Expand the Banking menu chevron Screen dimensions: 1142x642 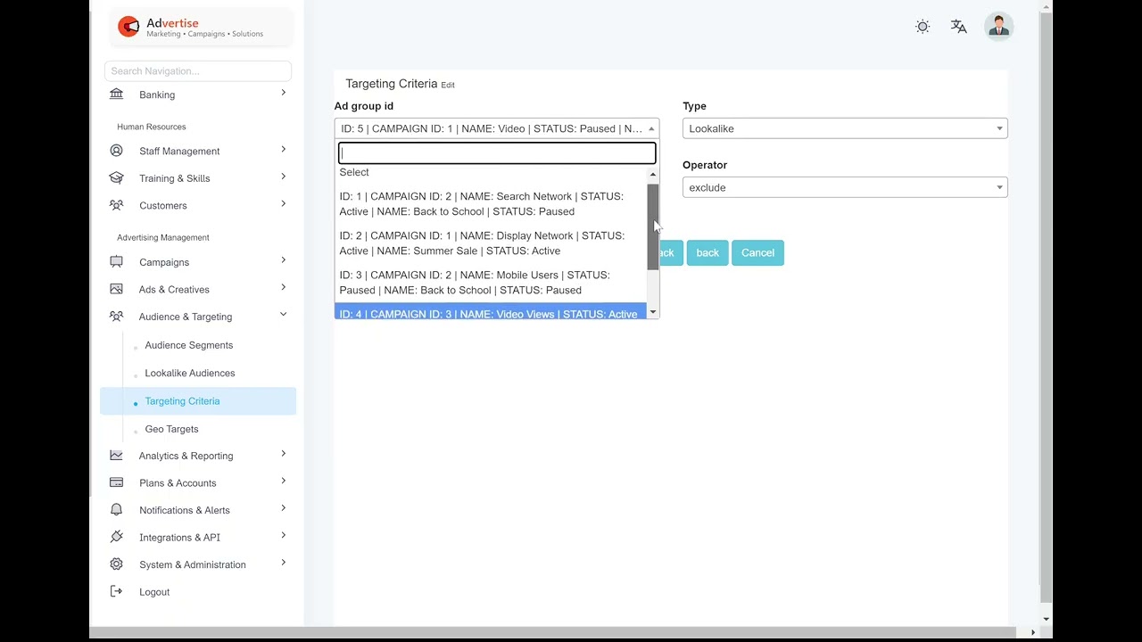point(284,93)
